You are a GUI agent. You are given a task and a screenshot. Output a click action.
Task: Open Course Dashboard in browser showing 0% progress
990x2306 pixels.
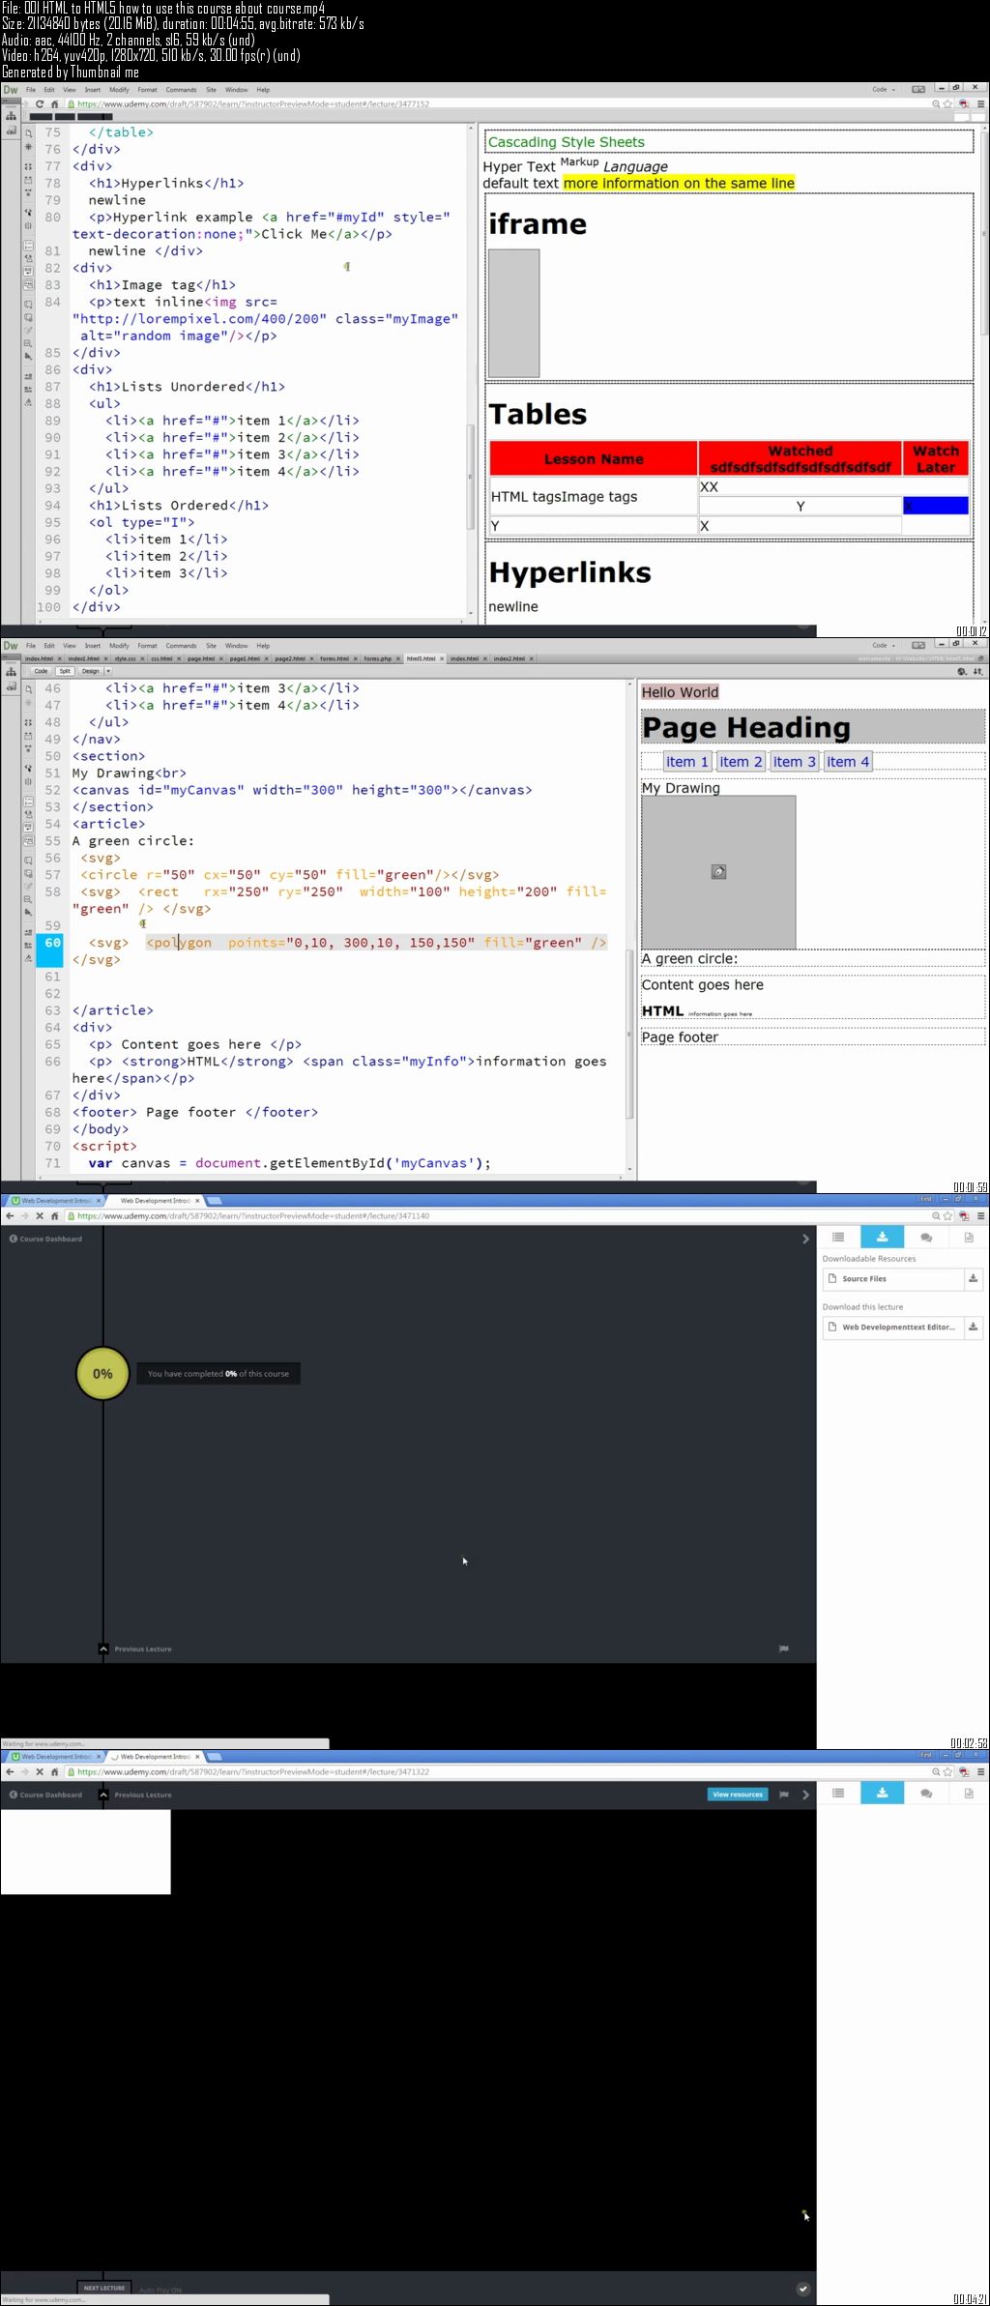coord(45,1239)
